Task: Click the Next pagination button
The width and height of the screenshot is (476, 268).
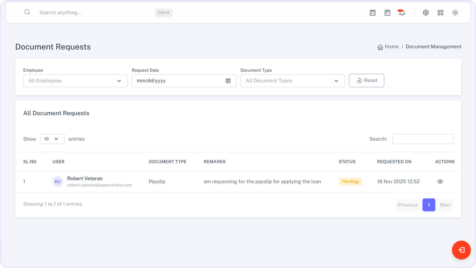Action: coord(445,205)
